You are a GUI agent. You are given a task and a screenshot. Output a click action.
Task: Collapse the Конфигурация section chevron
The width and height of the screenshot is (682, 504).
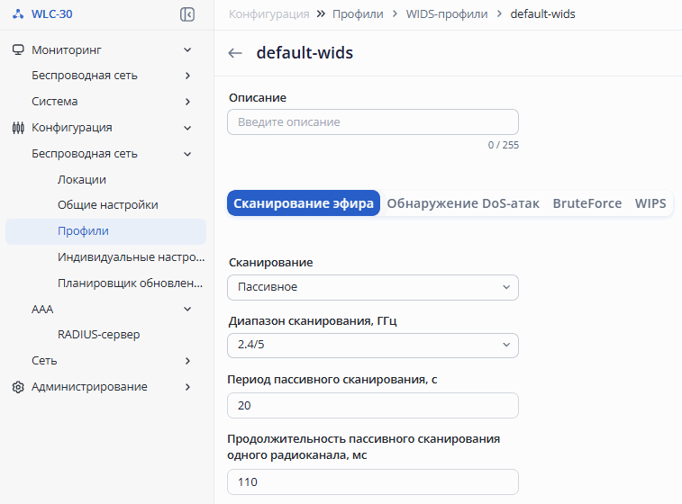coord(187,128)
